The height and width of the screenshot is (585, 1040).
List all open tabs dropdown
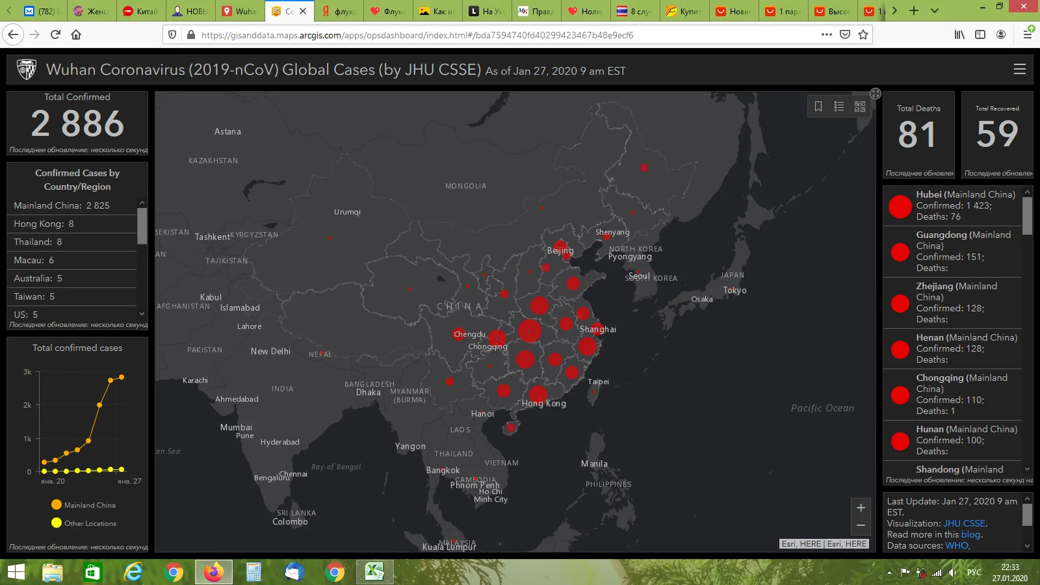[935, 10]
